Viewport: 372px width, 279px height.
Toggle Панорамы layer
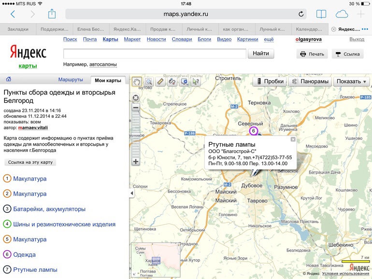pyautogui.click(x=310, y=82)
